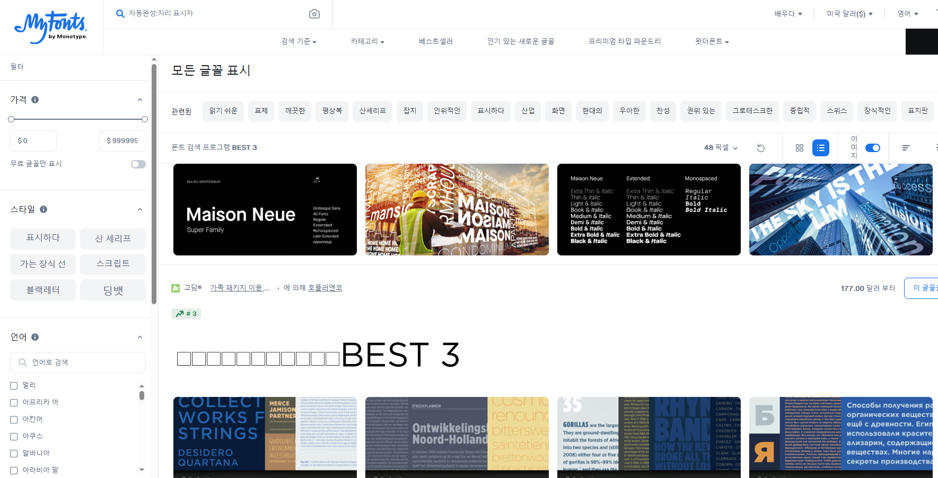
Task: Click the 언어로 검색 input field
Action: tap(78, 362)
